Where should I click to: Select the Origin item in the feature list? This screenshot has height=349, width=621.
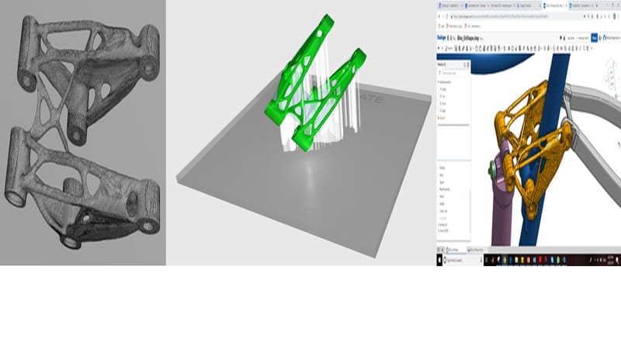(445, 89)
